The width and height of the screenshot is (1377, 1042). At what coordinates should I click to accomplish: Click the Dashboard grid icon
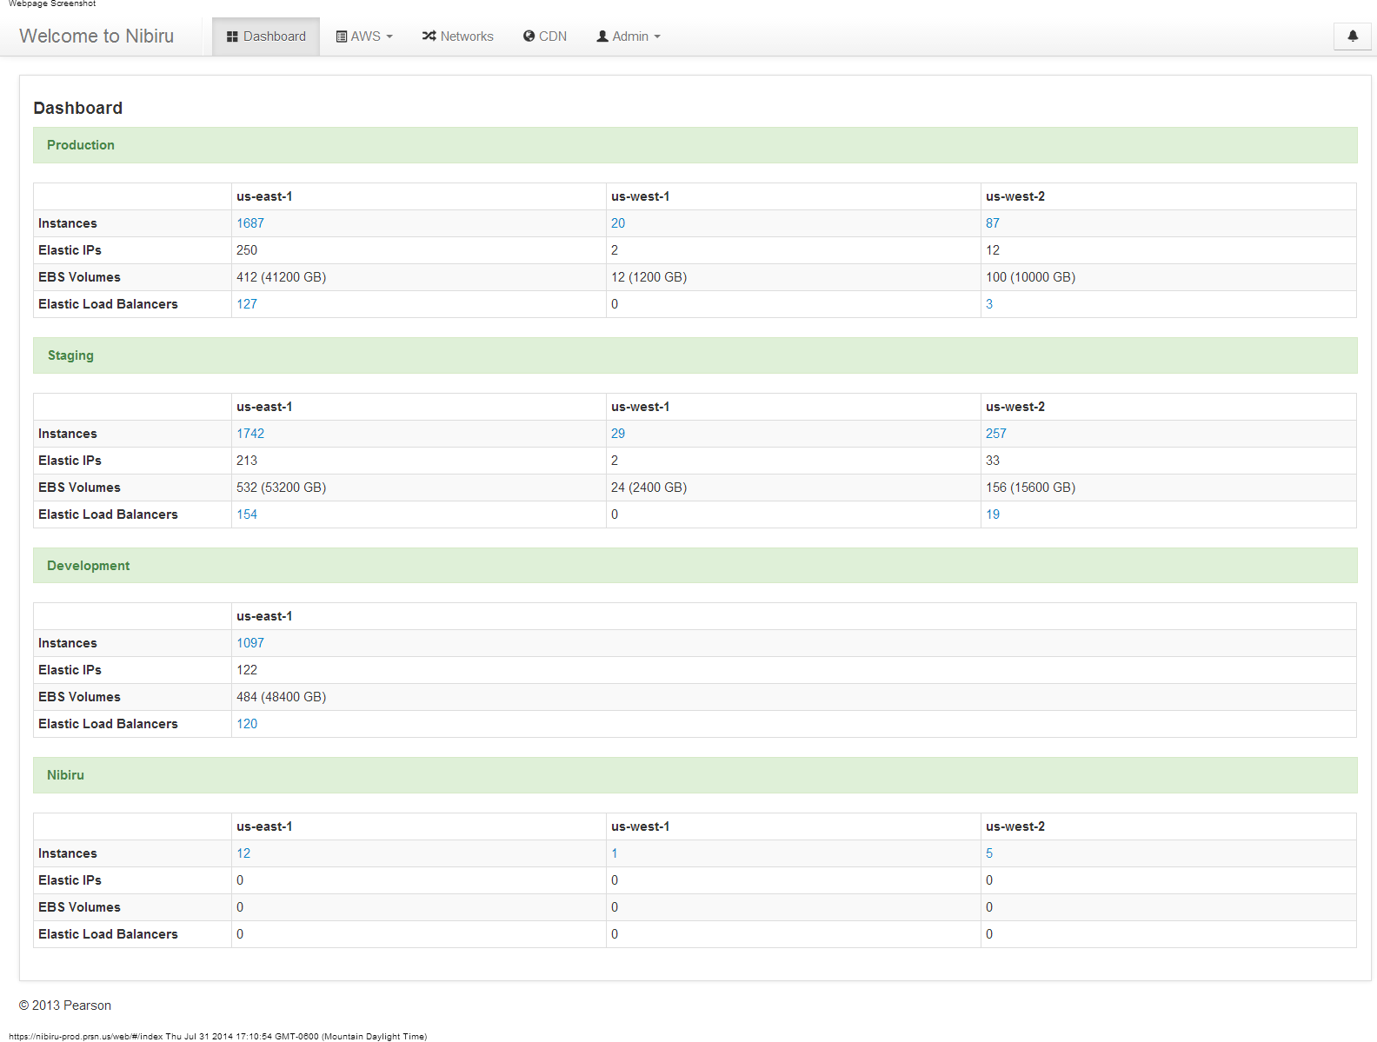coord(232,37)
